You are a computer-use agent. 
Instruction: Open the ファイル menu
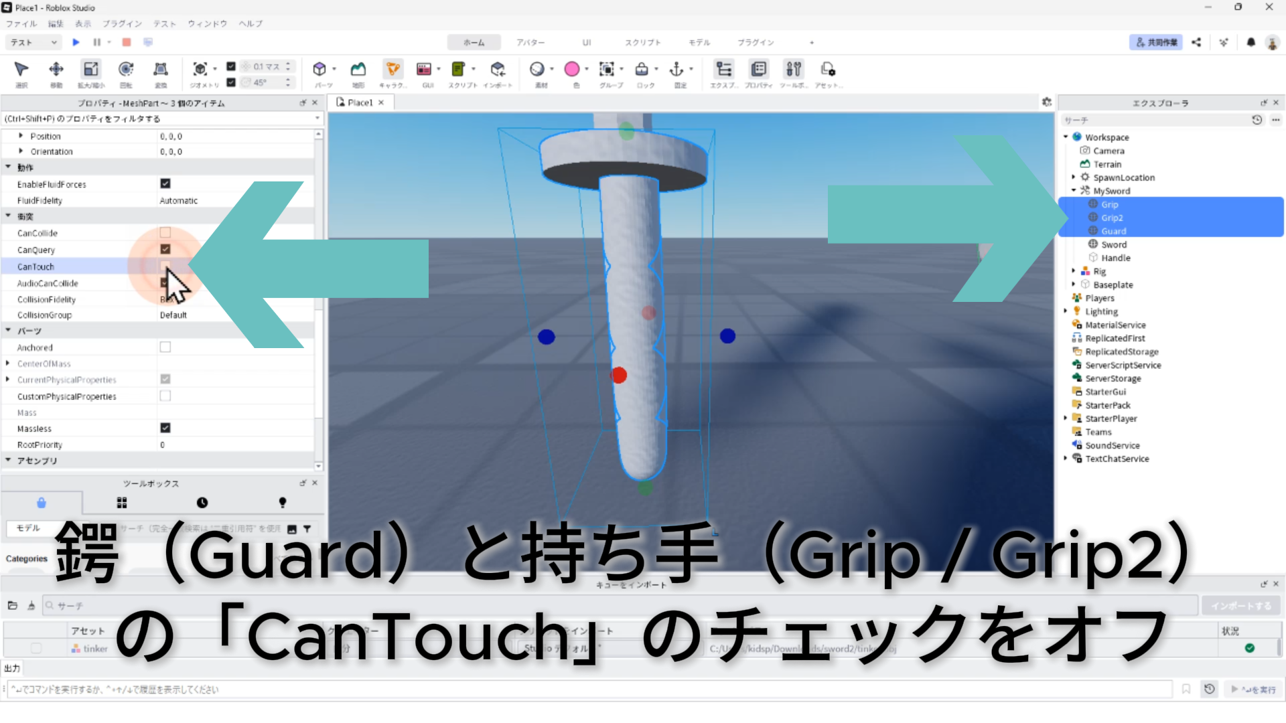point(21,23)
